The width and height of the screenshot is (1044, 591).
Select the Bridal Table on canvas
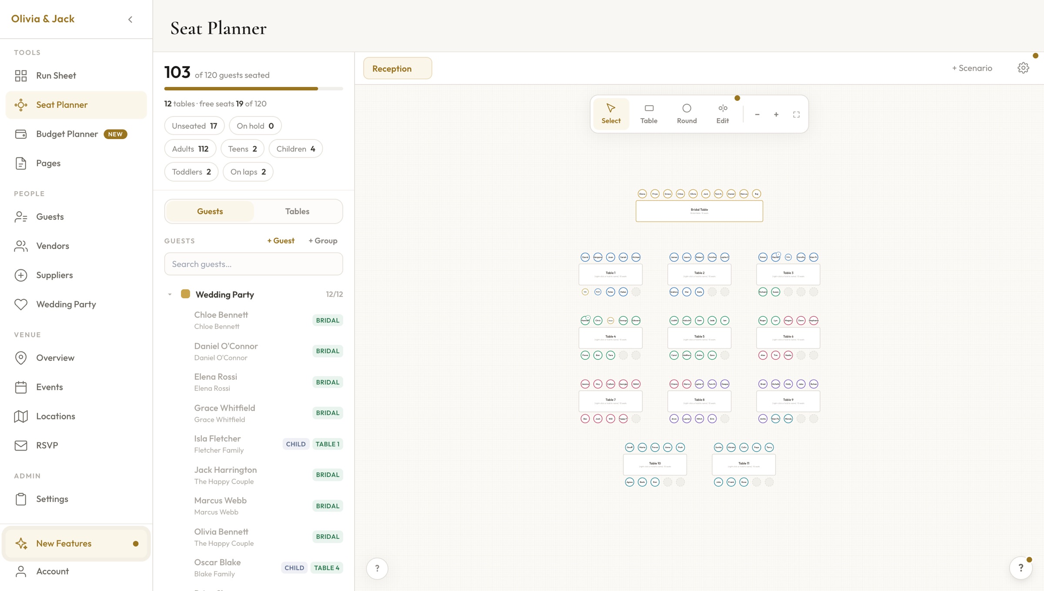click(x=699, y=211)
